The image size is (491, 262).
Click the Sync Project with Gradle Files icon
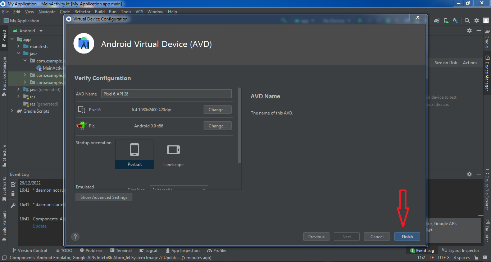pyautogui.click(x=437, y=21)
